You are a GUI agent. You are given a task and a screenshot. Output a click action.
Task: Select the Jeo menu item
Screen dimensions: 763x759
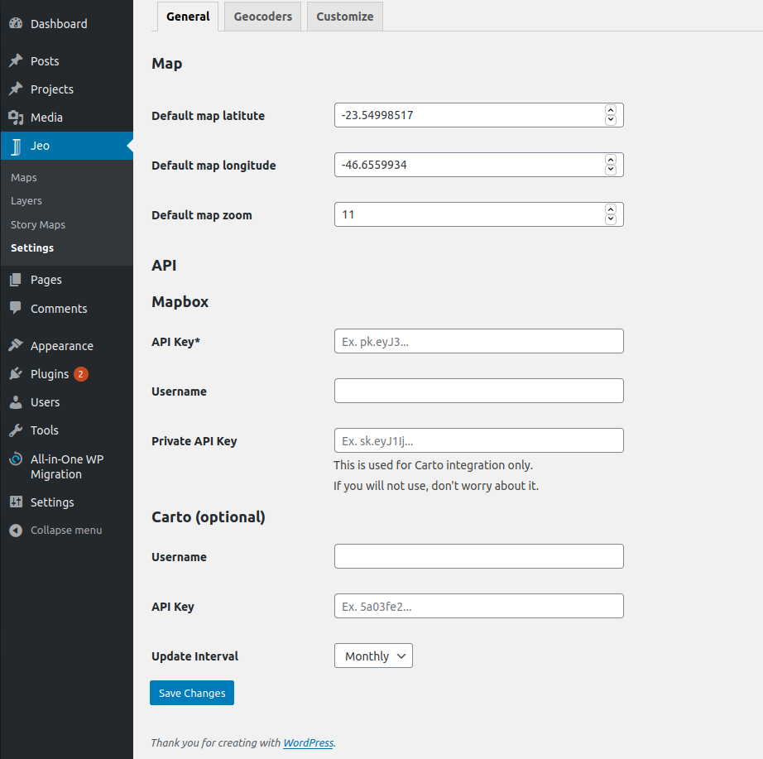67,146
